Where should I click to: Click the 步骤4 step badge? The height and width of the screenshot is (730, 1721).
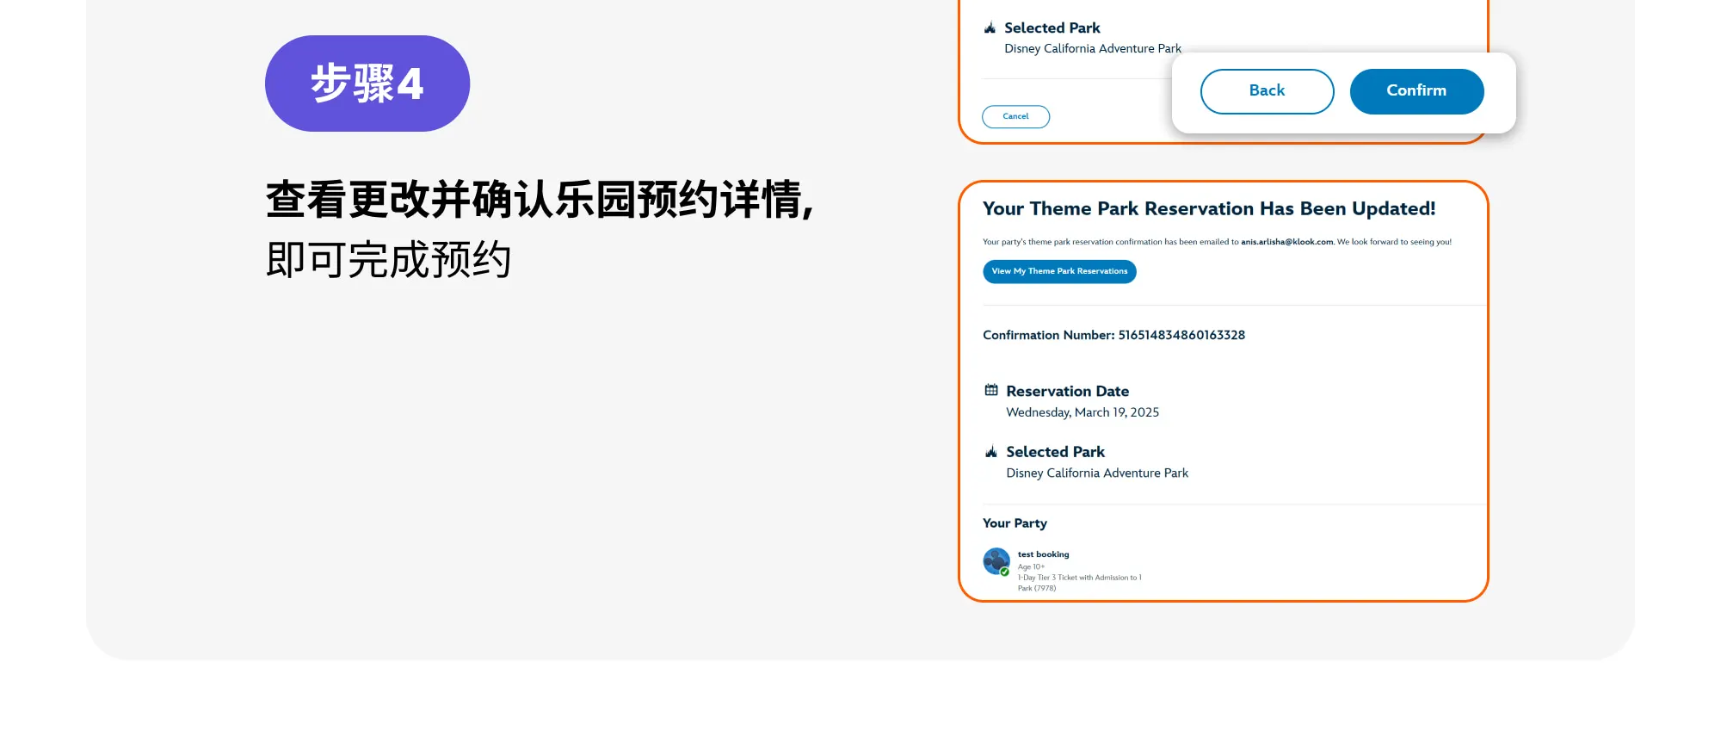pyautogui.click(x=367, y=84)
